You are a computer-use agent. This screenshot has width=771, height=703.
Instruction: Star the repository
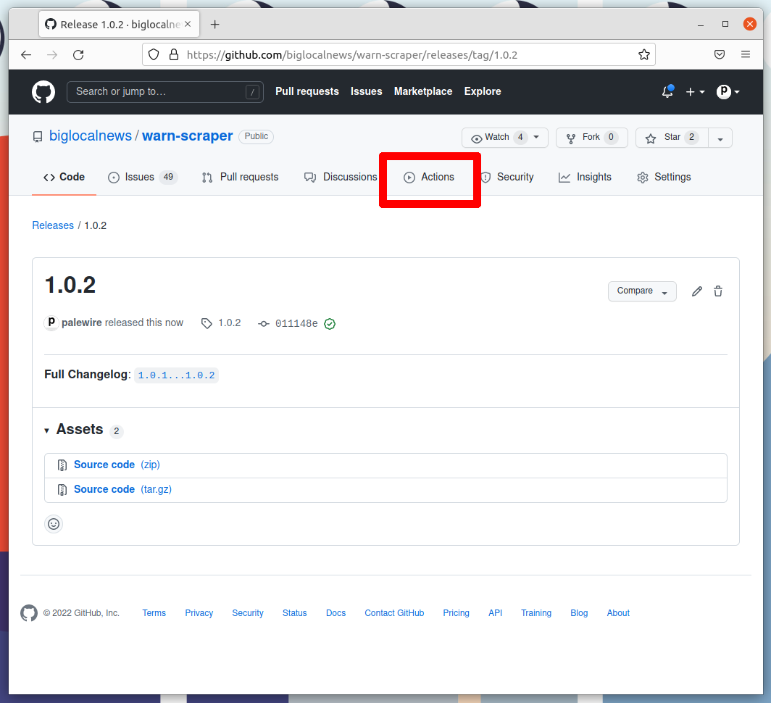(672, 138)
